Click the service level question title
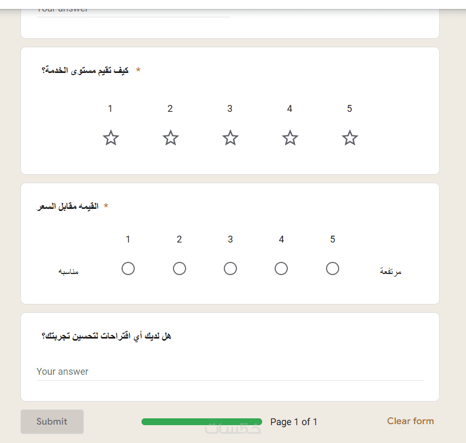466x443 pixels. tap(85, 70)
